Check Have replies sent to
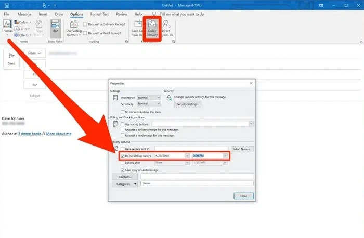Screen dimensions: 364x238 pos(122,149)
